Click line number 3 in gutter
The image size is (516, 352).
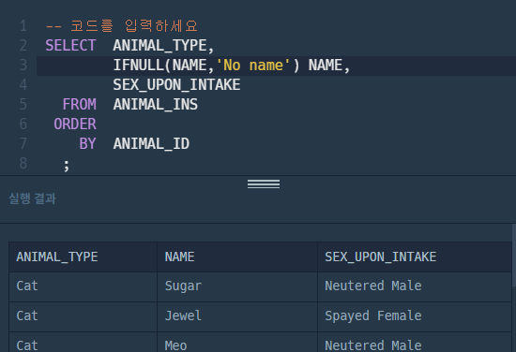pos(23,65)
